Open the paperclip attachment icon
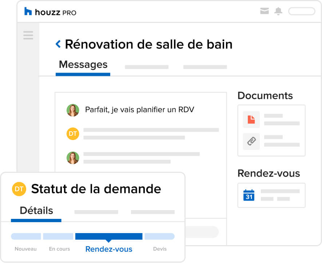Image resolution: width=322 pixels, height=263 pixels. [251, 141]
